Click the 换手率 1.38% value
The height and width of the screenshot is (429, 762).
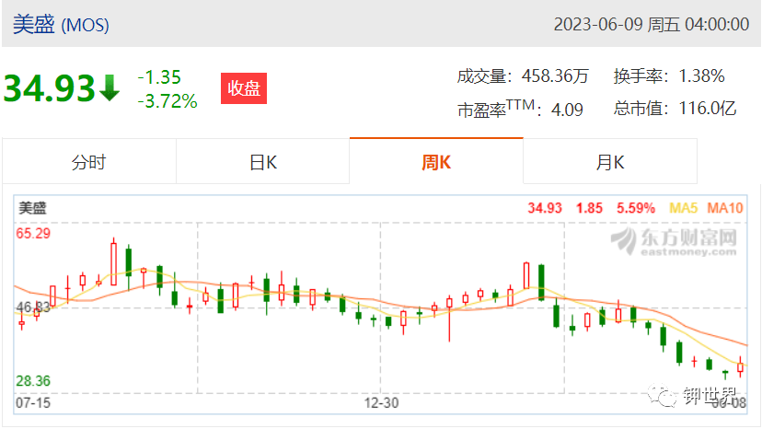click(x=702, y=75)
